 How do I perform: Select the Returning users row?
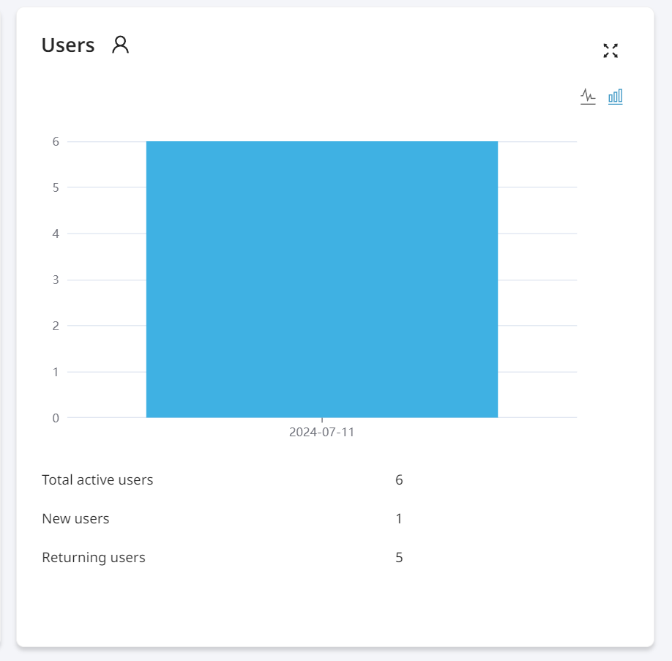[x=222, y=557]
